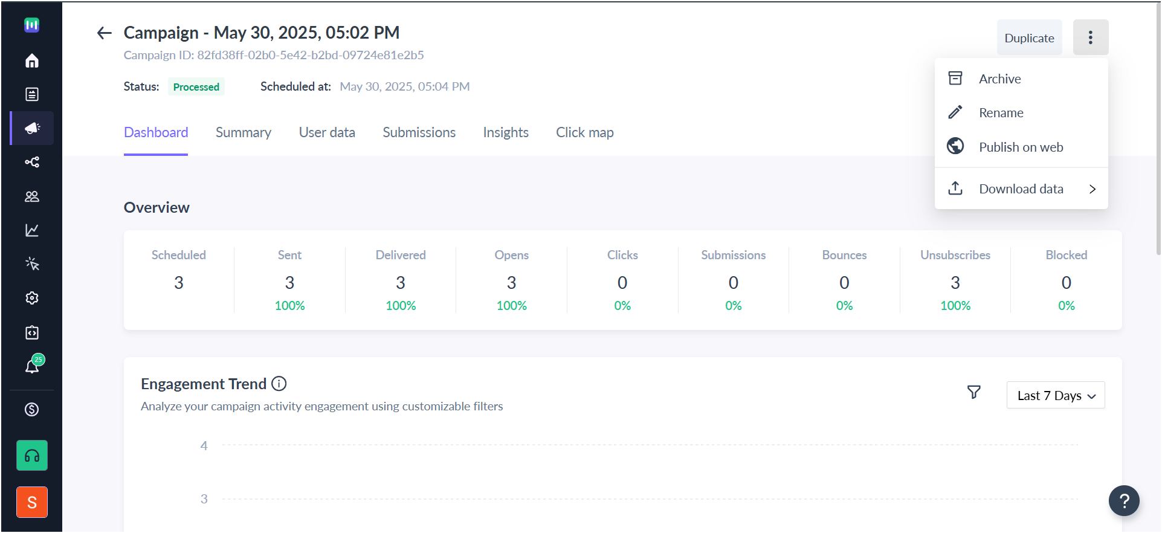Open the orange S profile avatar
The height and width of the screenshot is (533, 1162).
click(x=32, y=502)
